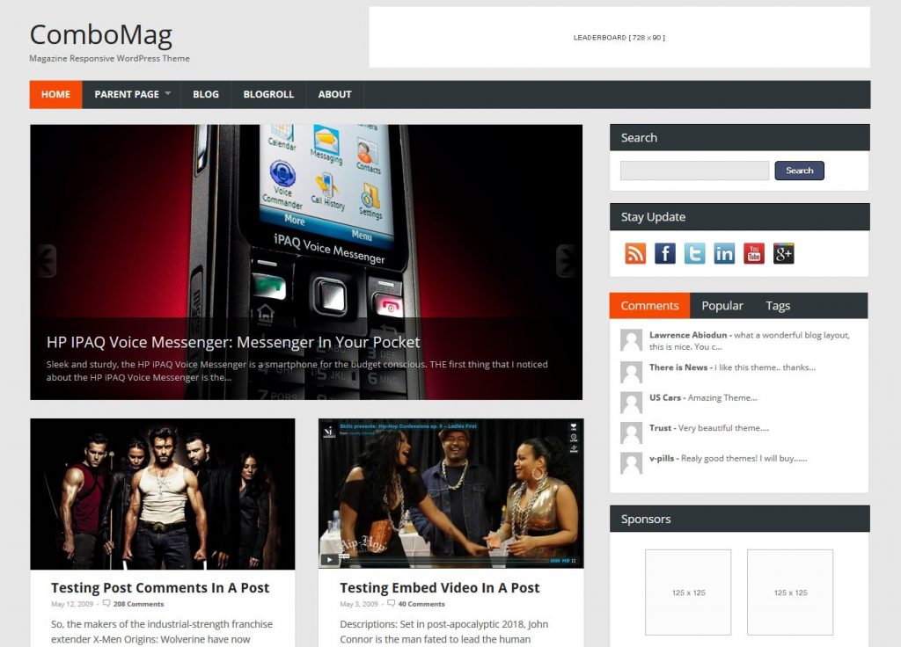Open the LinkedIn social icon
901x647 pixels.
(724, 253)
